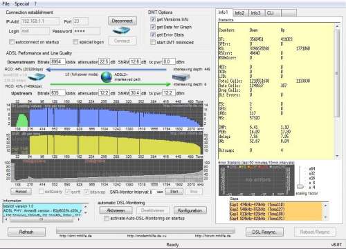This screenshot has width=346, height=249.
Task: Click the Login input field
Action: click(x=35, y=31)
